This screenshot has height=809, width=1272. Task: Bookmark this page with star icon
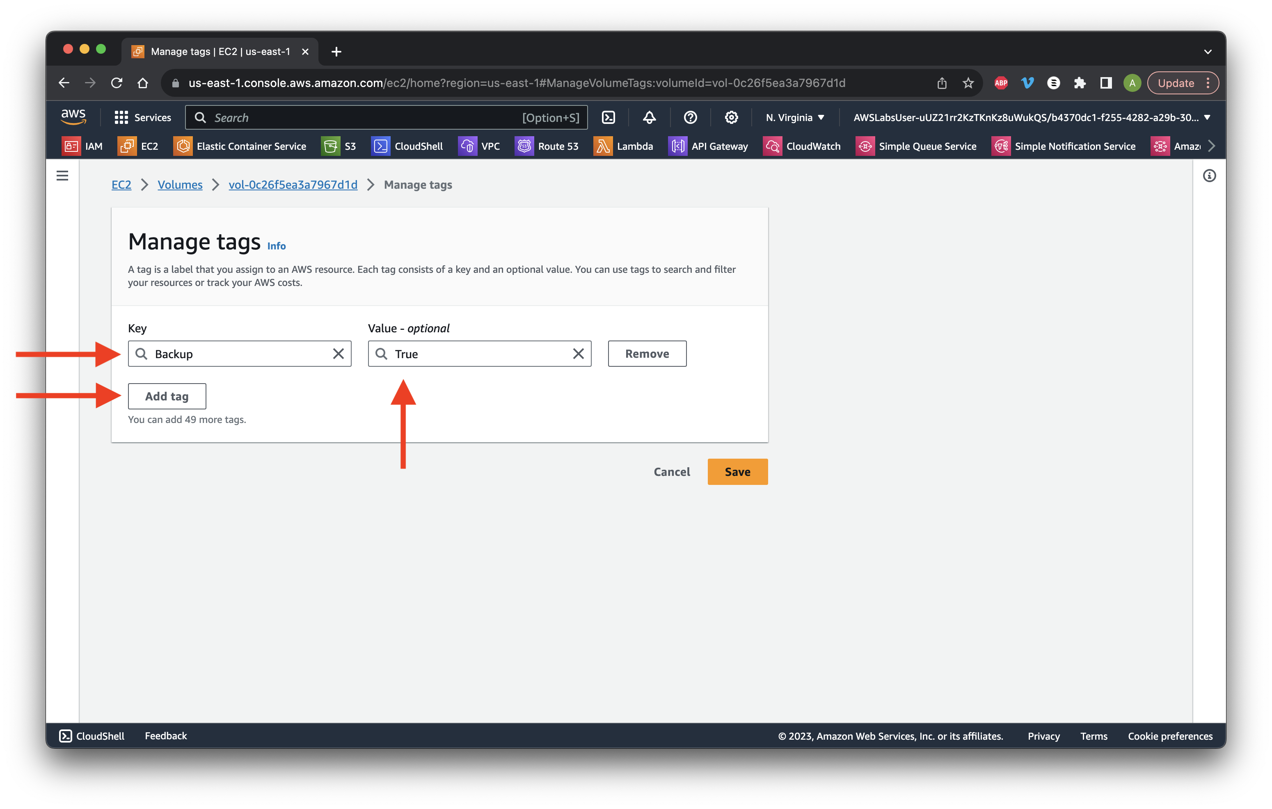[x=968, y=83]
